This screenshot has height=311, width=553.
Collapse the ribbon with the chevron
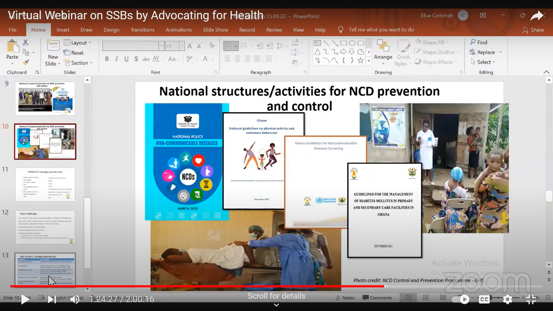pos(546,72)
